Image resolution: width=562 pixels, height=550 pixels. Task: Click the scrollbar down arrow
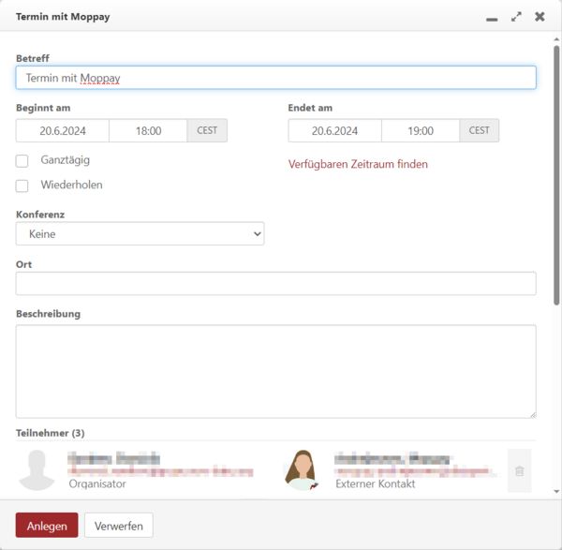tap(556, 492)
